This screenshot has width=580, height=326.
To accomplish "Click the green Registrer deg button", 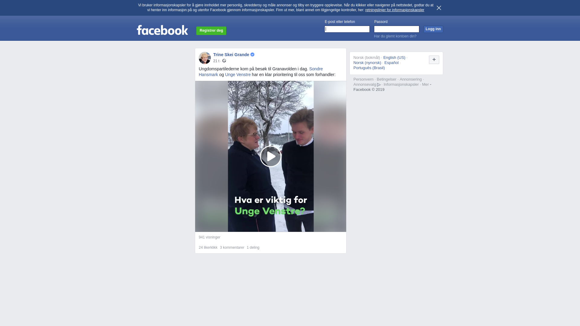I will click(211, 30).
